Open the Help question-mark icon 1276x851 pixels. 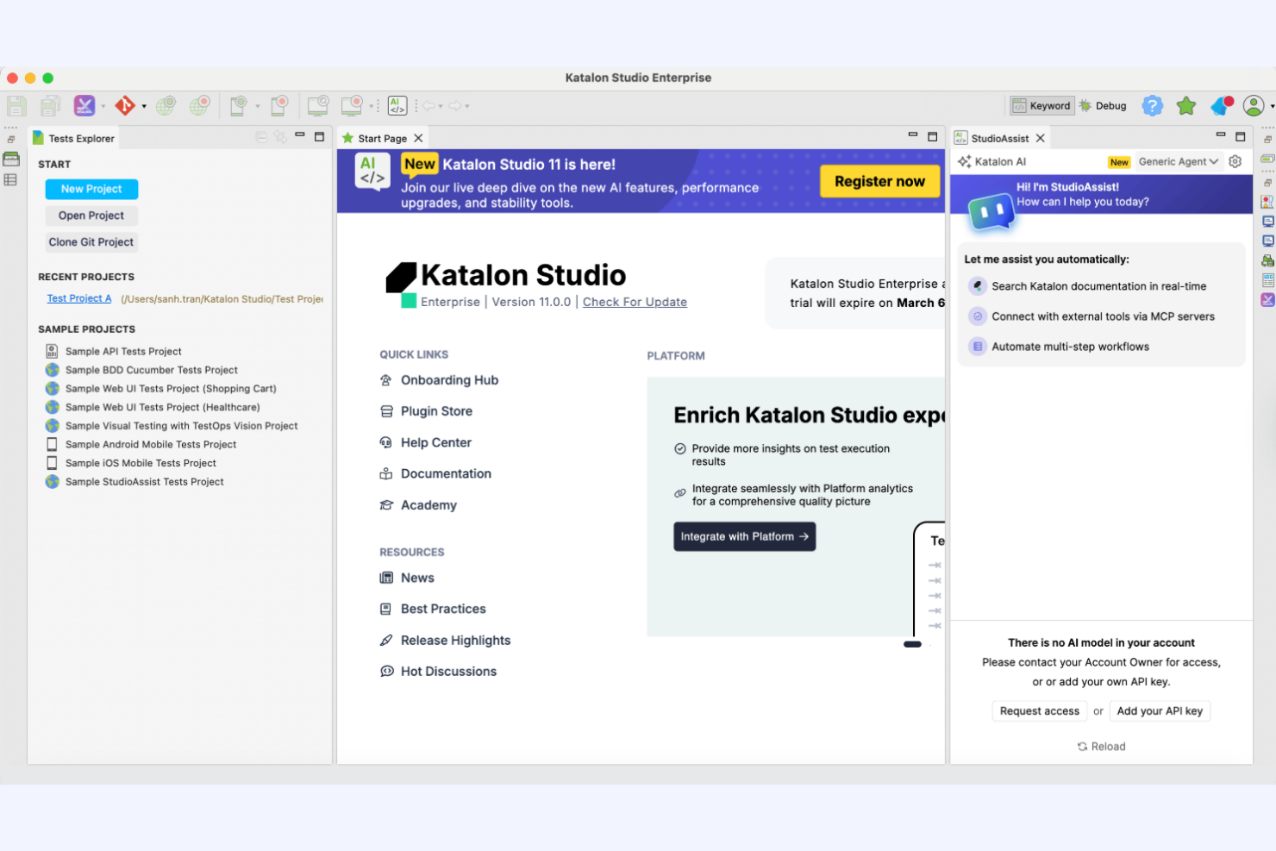pyautogui.click(x=1153, y=105)
